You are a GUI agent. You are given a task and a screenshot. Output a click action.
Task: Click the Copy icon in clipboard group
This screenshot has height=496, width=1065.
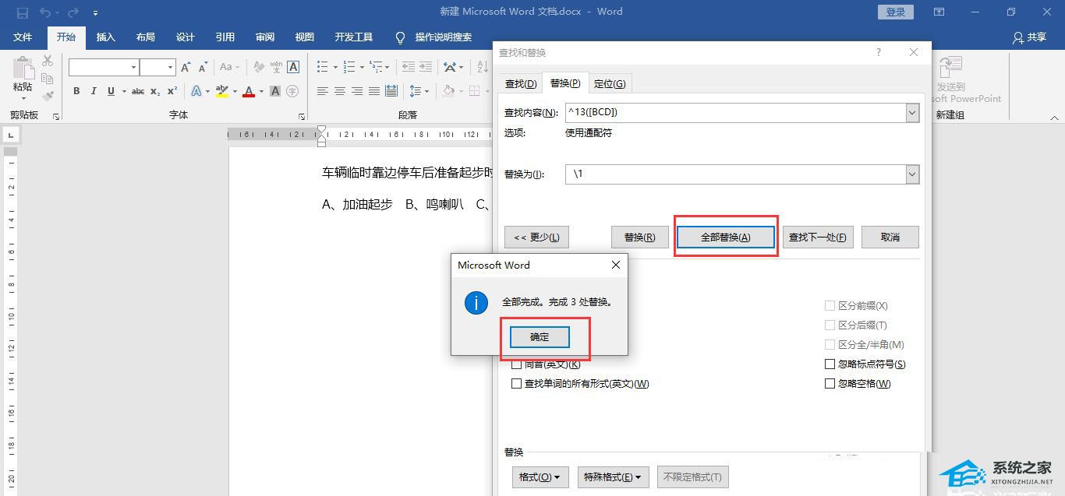point(48,79)
